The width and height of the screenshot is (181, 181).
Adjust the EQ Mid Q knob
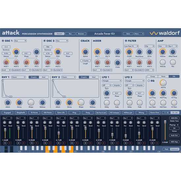pos(163,83)
